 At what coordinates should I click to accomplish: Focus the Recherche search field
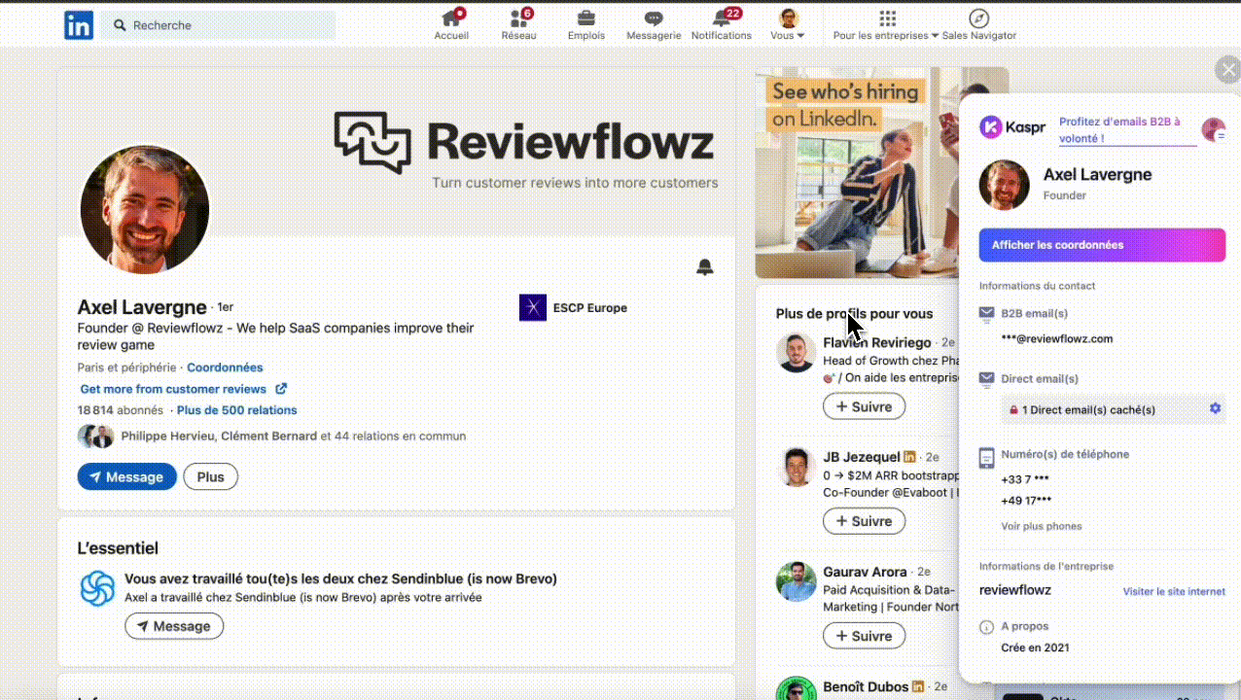pyautogui.click(x=218, y=25)
